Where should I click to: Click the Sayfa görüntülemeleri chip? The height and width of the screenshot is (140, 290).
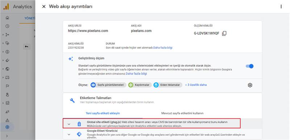tap(108, 85)
